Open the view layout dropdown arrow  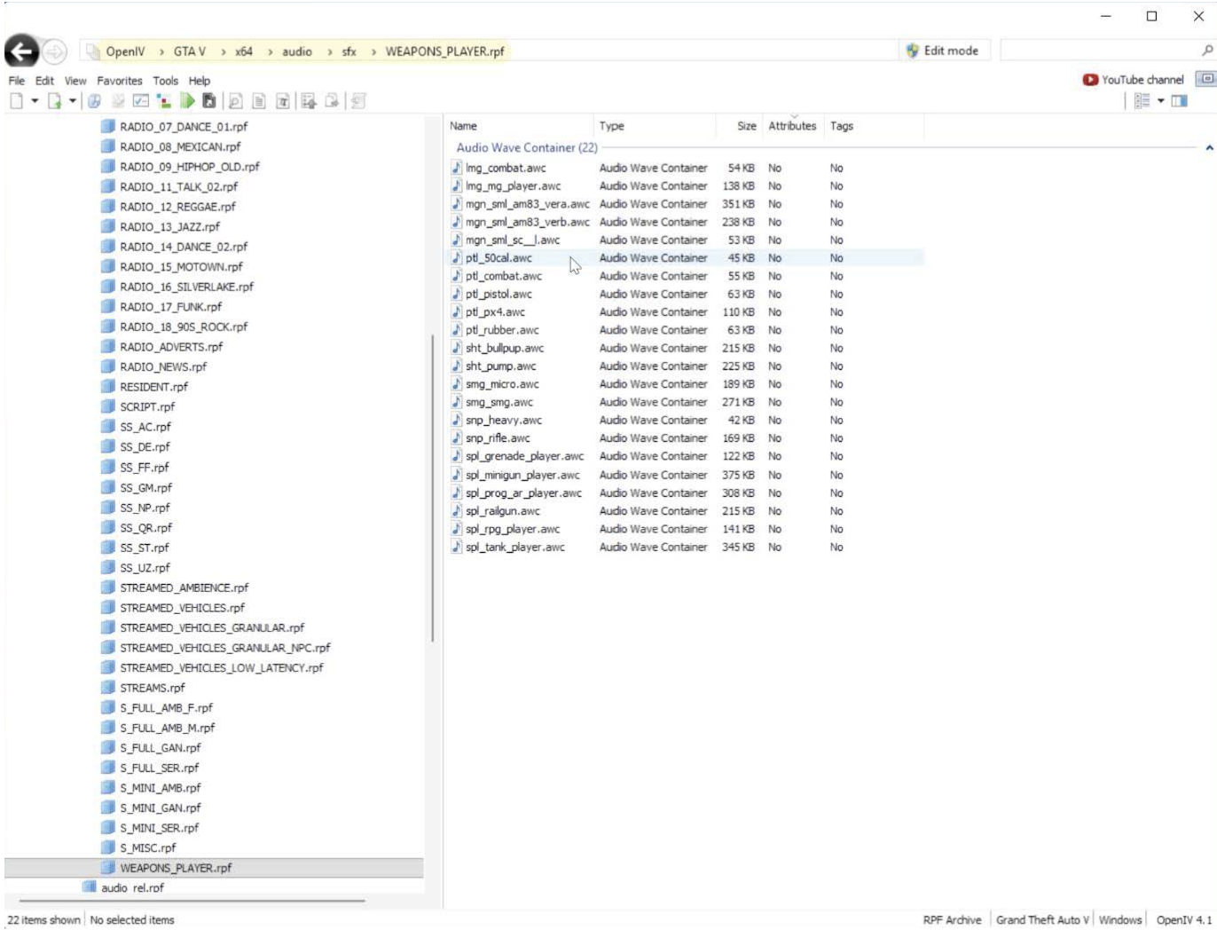1160,101
